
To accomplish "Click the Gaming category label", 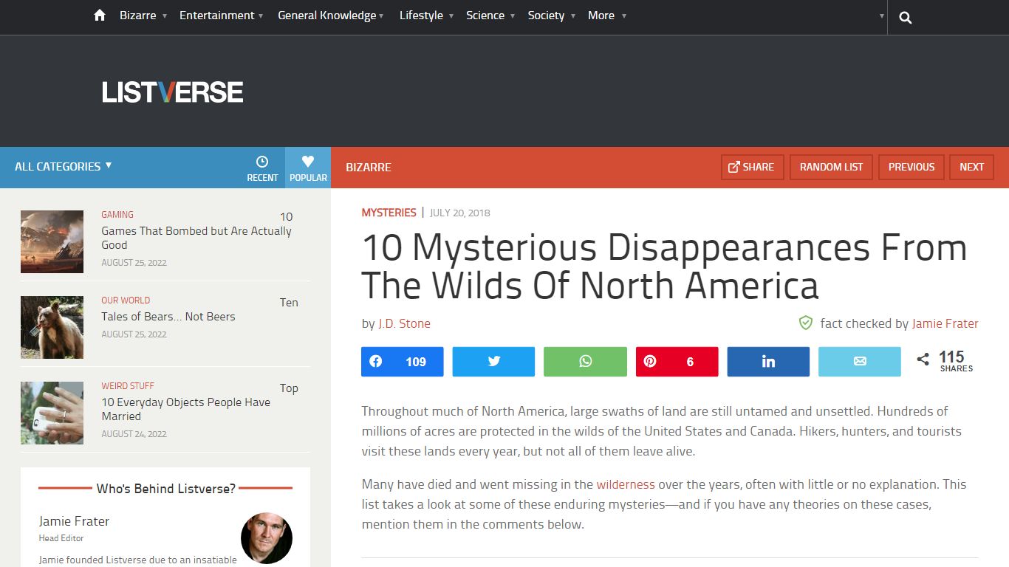I will [117, 215].
